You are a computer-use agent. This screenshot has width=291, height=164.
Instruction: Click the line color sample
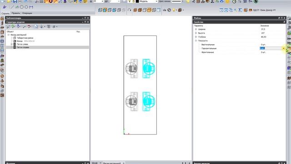tap(176, 1)
